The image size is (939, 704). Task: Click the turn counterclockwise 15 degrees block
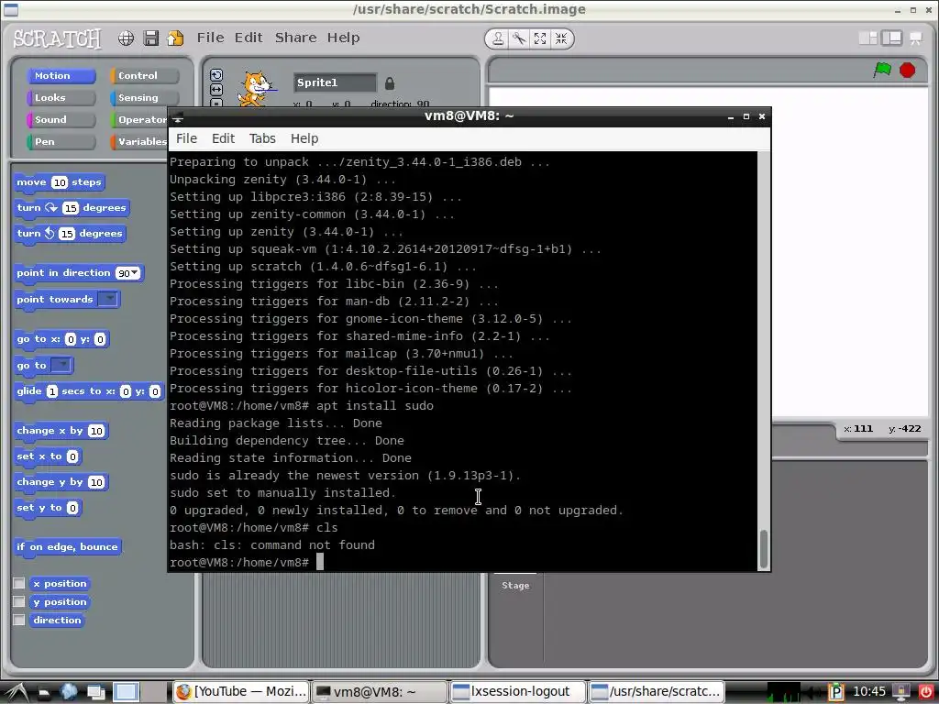70,234
